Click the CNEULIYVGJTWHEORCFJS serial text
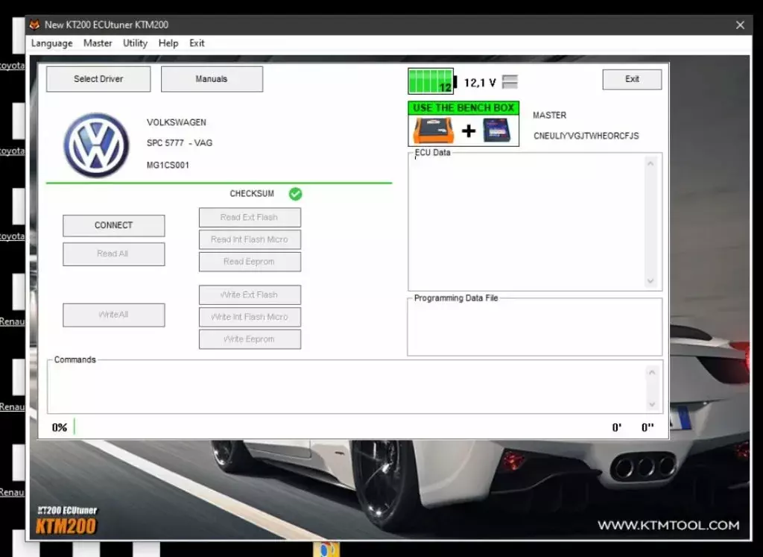763x557 pixels. click(x=586, y=136)
